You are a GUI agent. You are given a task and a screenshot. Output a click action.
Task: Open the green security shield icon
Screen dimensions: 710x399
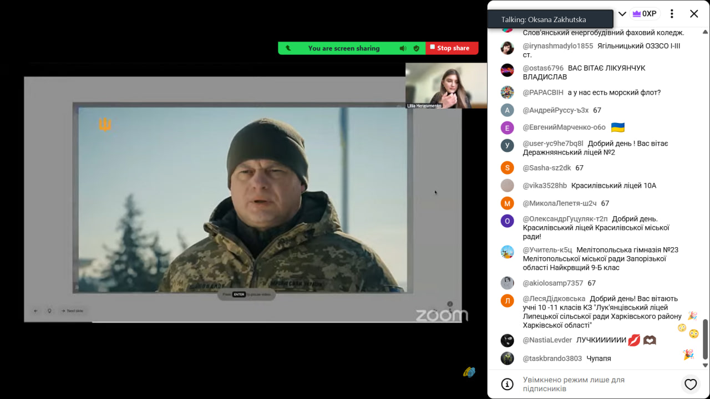pos(417,48)
